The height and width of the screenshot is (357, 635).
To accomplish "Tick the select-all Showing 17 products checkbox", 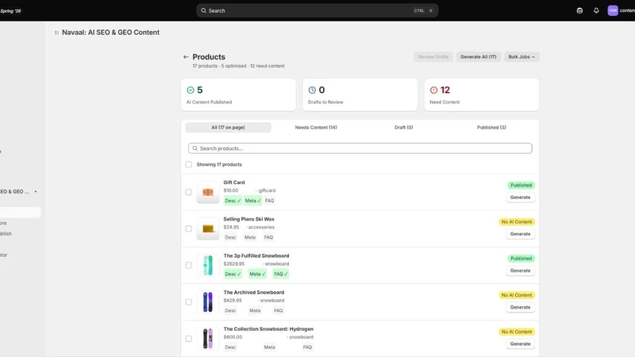I will [x=189, y=164].
